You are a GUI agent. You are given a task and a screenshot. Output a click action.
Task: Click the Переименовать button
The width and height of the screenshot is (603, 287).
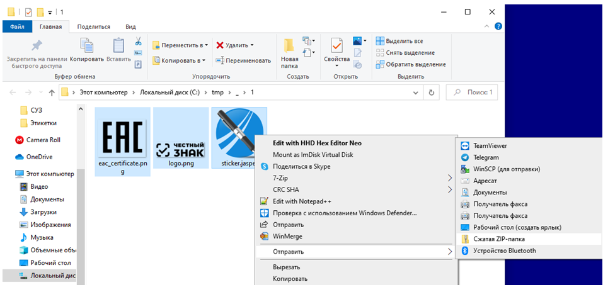point(243,60)
